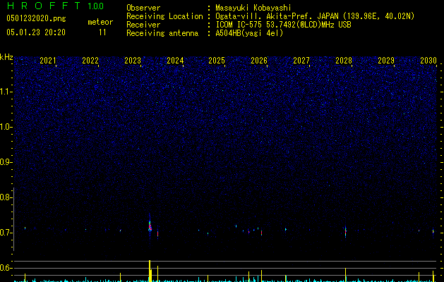Click the time axis label 2025

pos(217,60)
